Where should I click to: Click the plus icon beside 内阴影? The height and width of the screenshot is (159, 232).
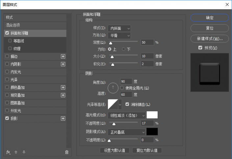click(63, 64)
